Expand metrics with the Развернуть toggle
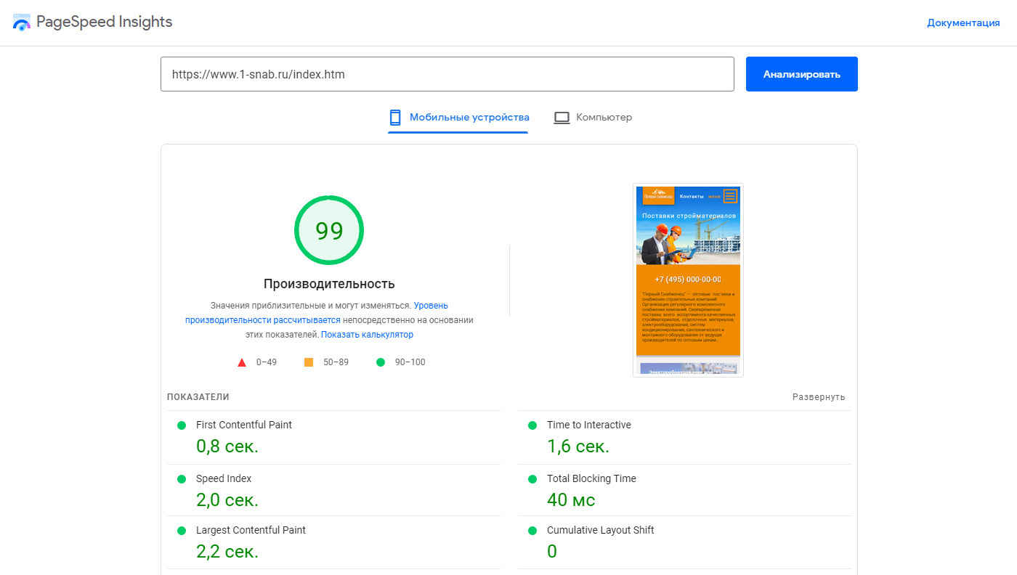 pos(819,397)
